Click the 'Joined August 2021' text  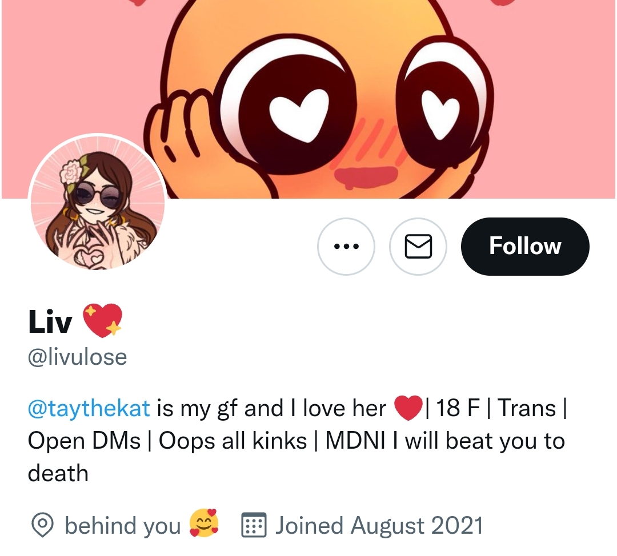379,526
